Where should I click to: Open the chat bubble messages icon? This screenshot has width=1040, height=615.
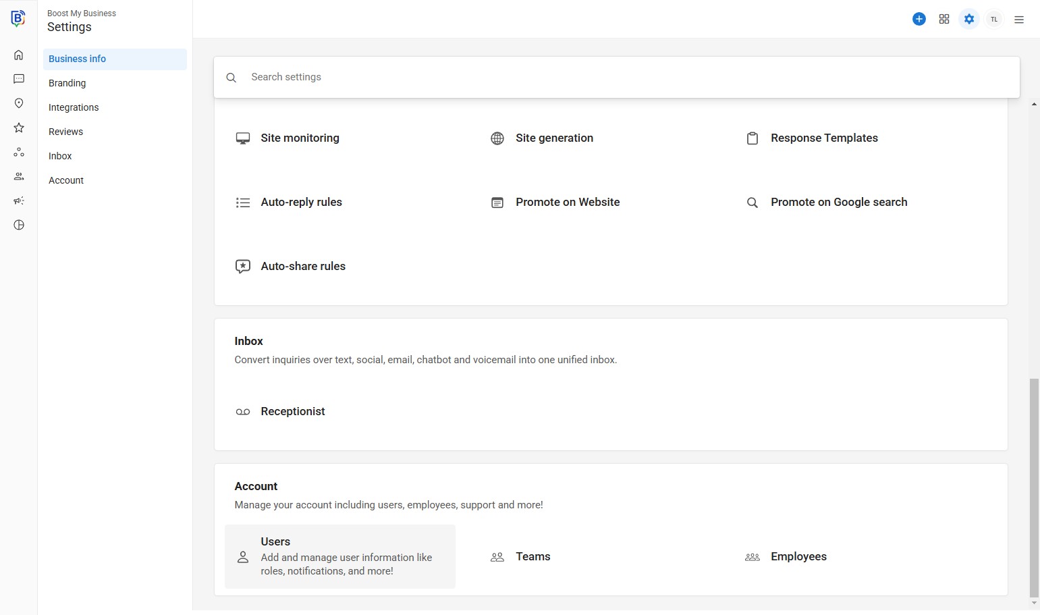[19, 79]
